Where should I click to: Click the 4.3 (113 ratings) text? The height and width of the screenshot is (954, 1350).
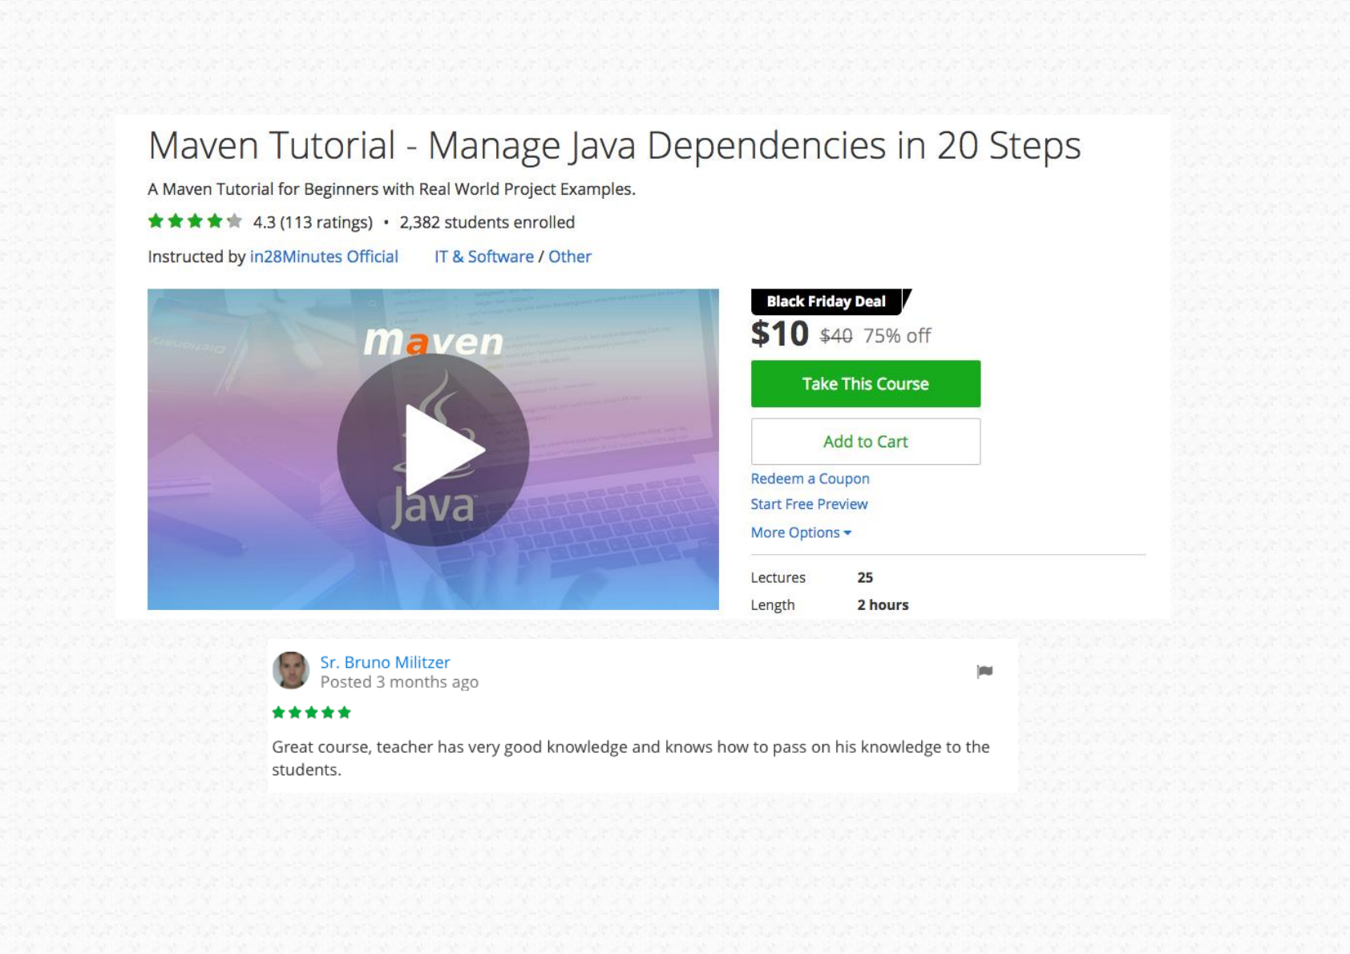click(x=313, y=222)
